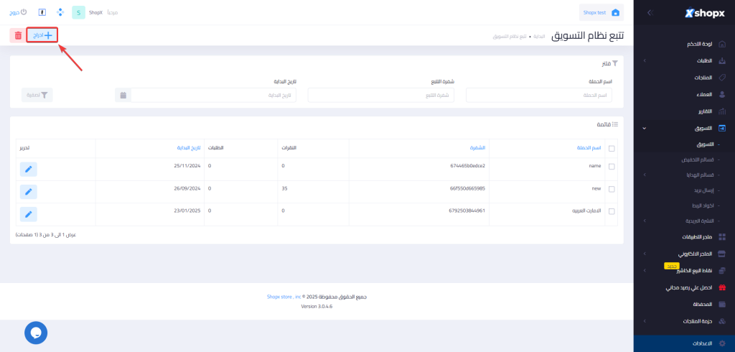The image size is (735, 352).
Task: Check the box for the 'name' campaign row
Action: [612, 166]
